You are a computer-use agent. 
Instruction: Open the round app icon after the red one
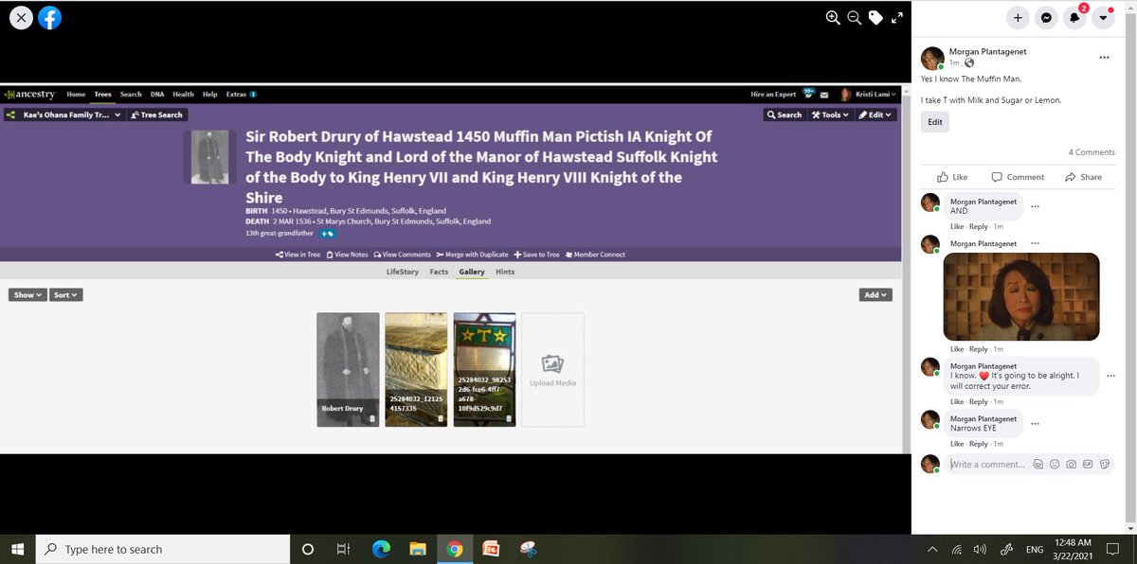[x=528, y=549]
